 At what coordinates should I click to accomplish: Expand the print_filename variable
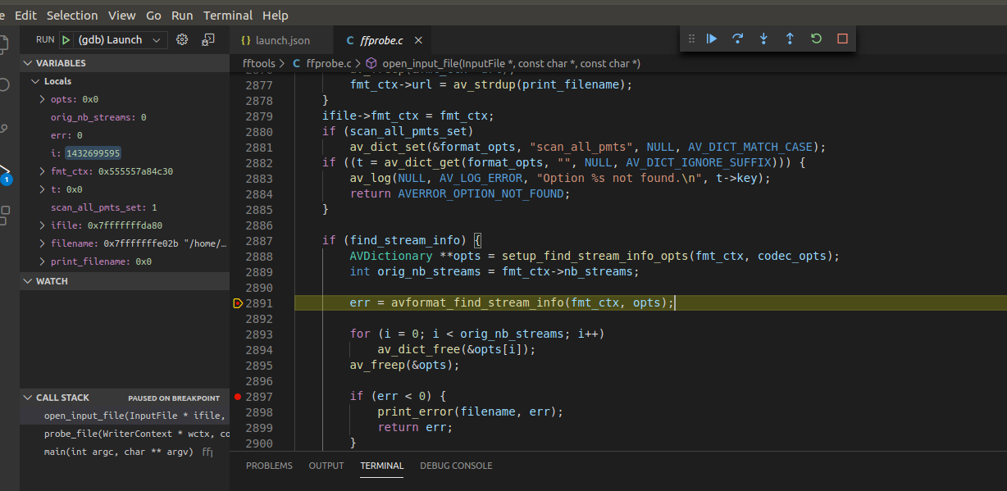click(43, 261)
